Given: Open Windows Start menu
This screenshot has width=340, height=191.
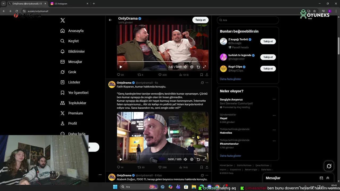Looking at the screenshot, I should click(x=115, y=187).
